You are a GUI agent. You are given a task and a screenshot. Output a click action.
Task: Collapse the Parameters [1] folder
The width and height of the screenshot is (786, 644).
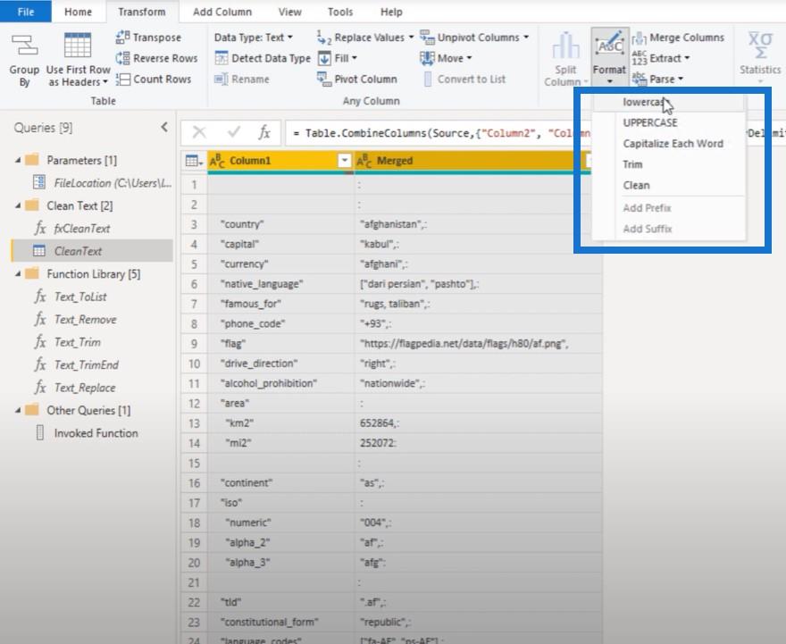(x=18, y=161)
